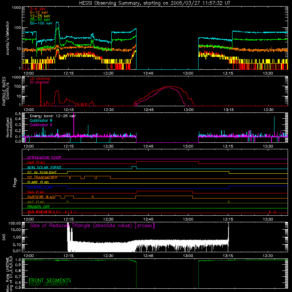Click the SC TRANSMITTER flag label
Viewport: 292px width, 292px height.
(x=42, y=177)
